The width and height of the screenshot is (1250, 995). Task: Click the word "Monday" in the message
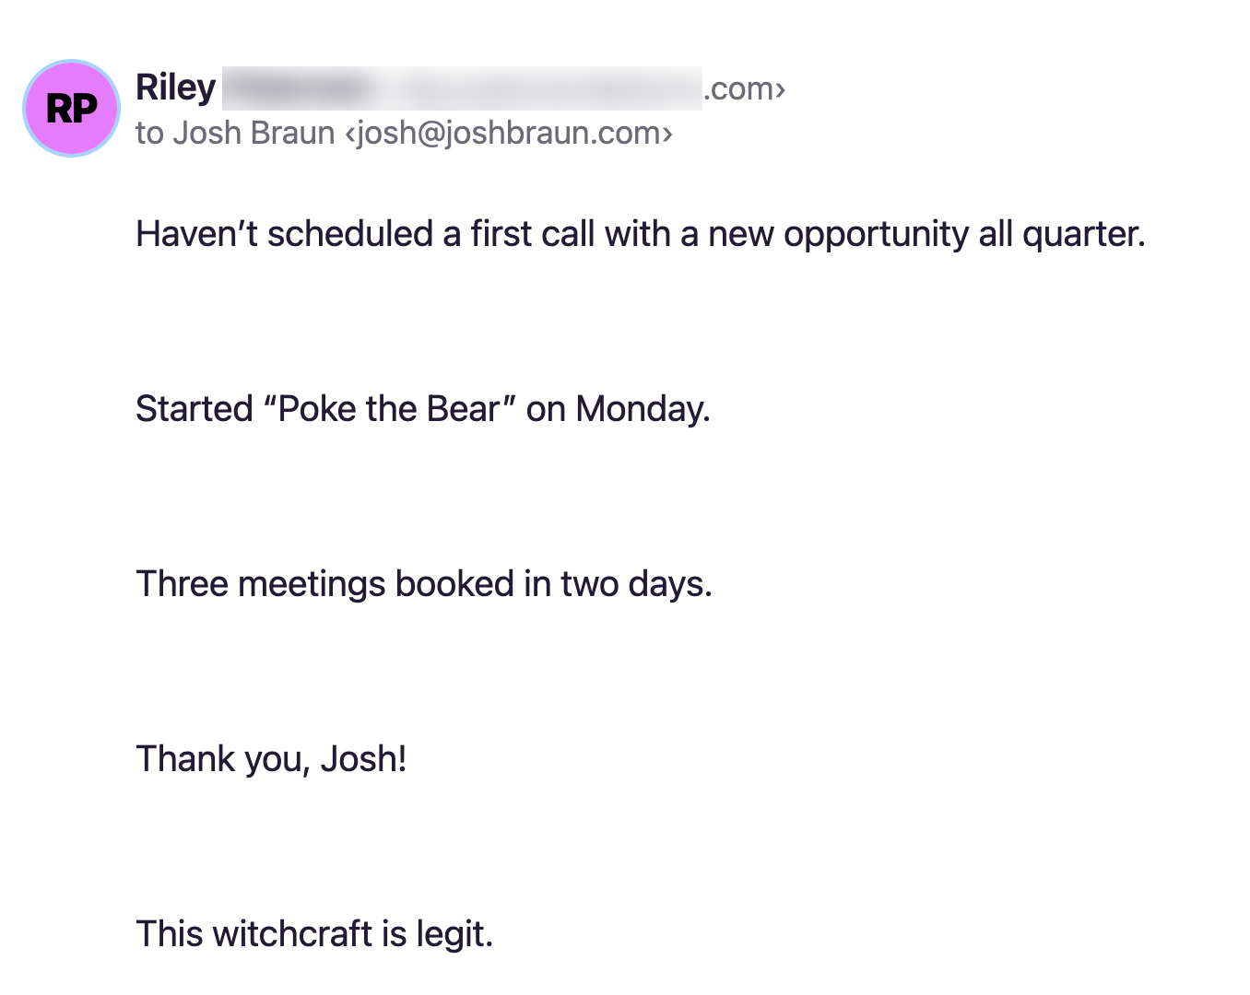[x=641, y=410]
